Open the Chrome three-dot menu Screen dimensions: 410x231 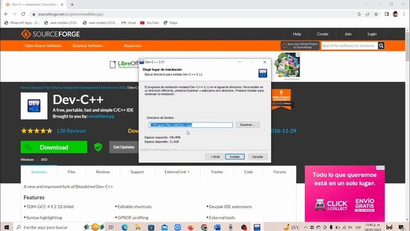(x=404, y=14)
